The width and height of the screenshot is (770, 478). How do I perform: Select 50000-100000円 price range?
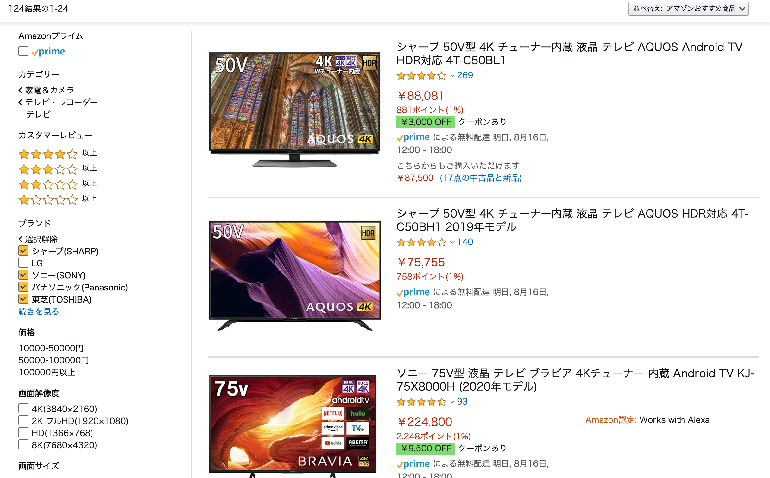[54, 360]
